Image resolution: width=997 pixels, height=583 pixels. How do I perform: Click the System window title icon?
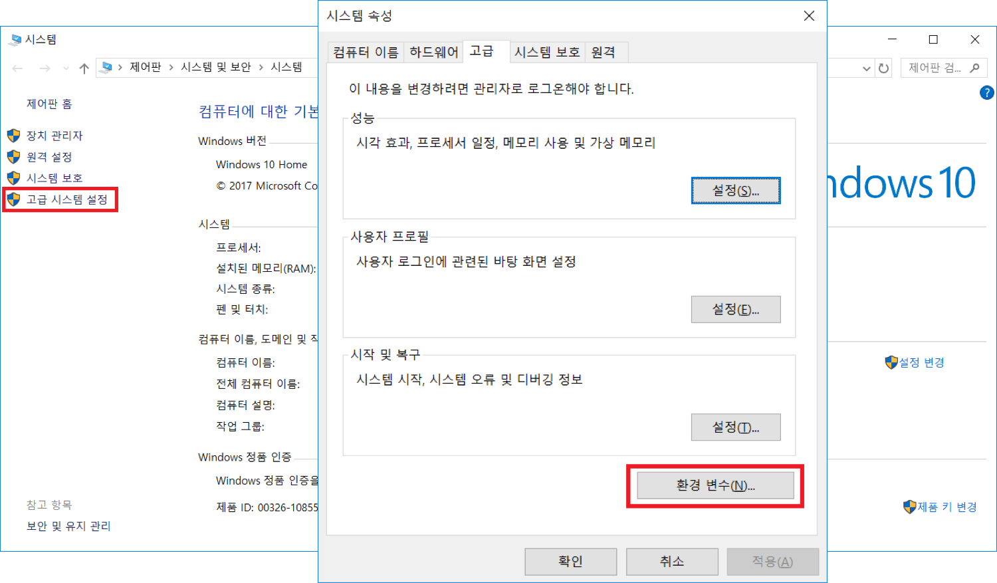pyautogui.click(x=15, y=40)
